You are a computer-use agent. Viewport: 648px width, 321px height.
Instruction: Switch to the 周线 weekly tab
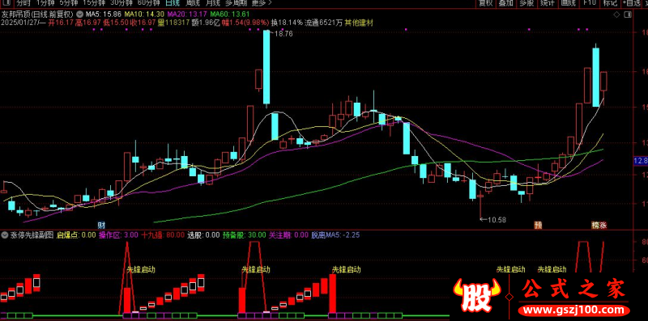pyautogui.click(x=193, y=2)
